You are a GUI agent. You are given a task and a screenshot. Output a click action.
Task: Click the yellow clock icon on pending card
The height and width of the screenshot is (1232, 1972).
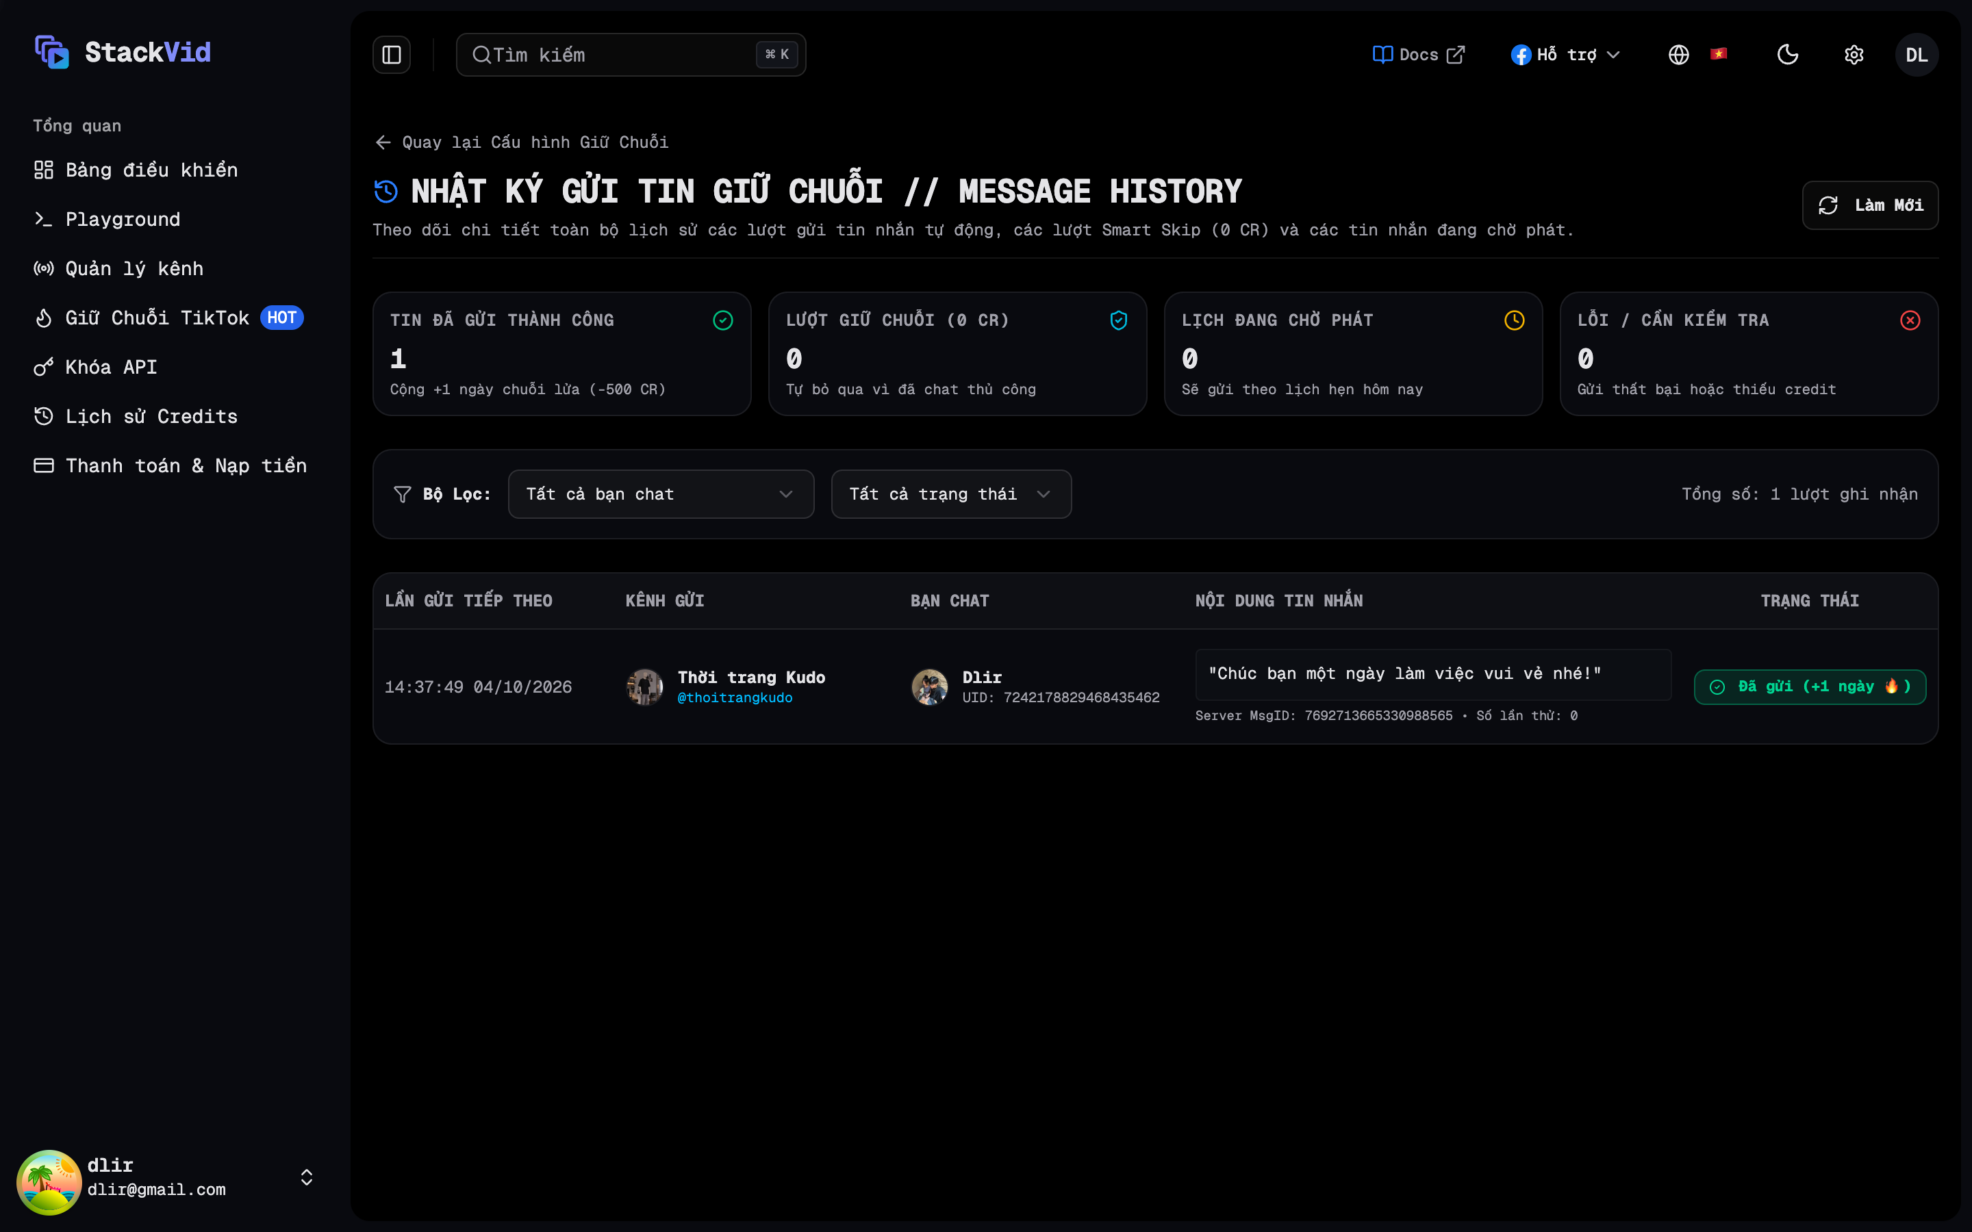(1514, 320)
